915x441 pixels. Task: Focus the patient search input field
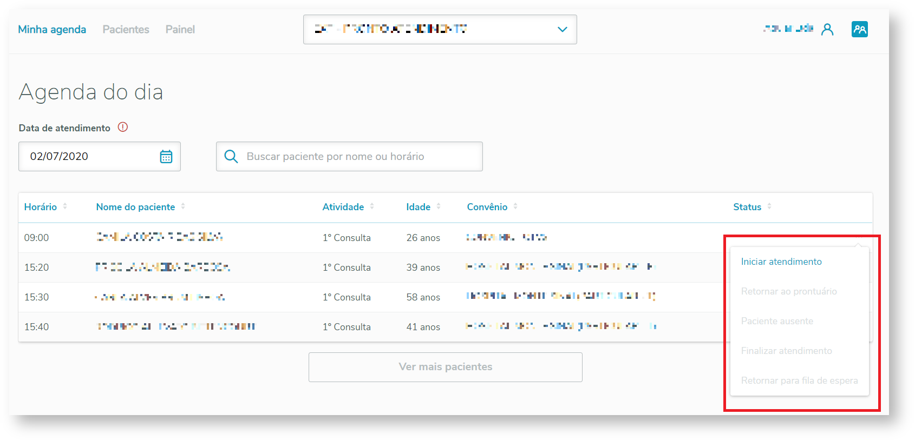point(357,157)
